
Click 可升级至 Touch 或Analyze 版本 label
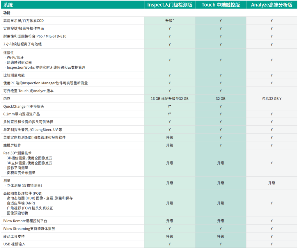pyautogui.click(x=28, y=91)
